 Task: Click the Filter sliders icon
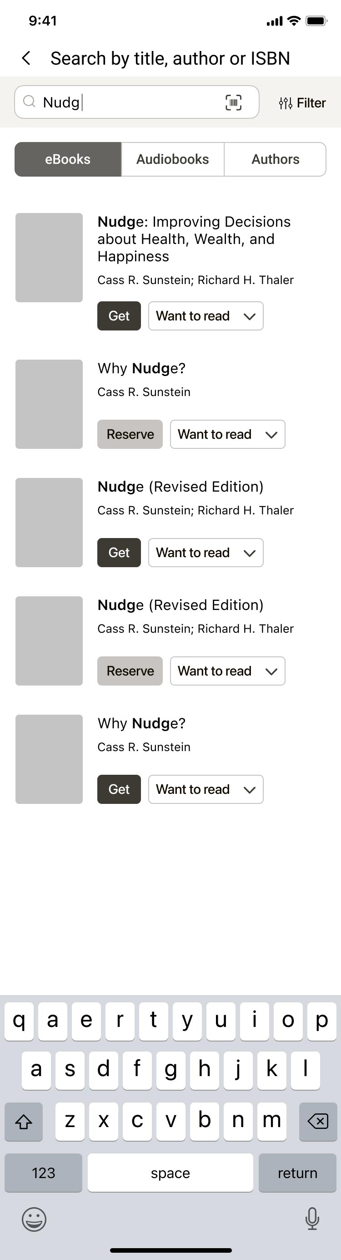point(286,103)
